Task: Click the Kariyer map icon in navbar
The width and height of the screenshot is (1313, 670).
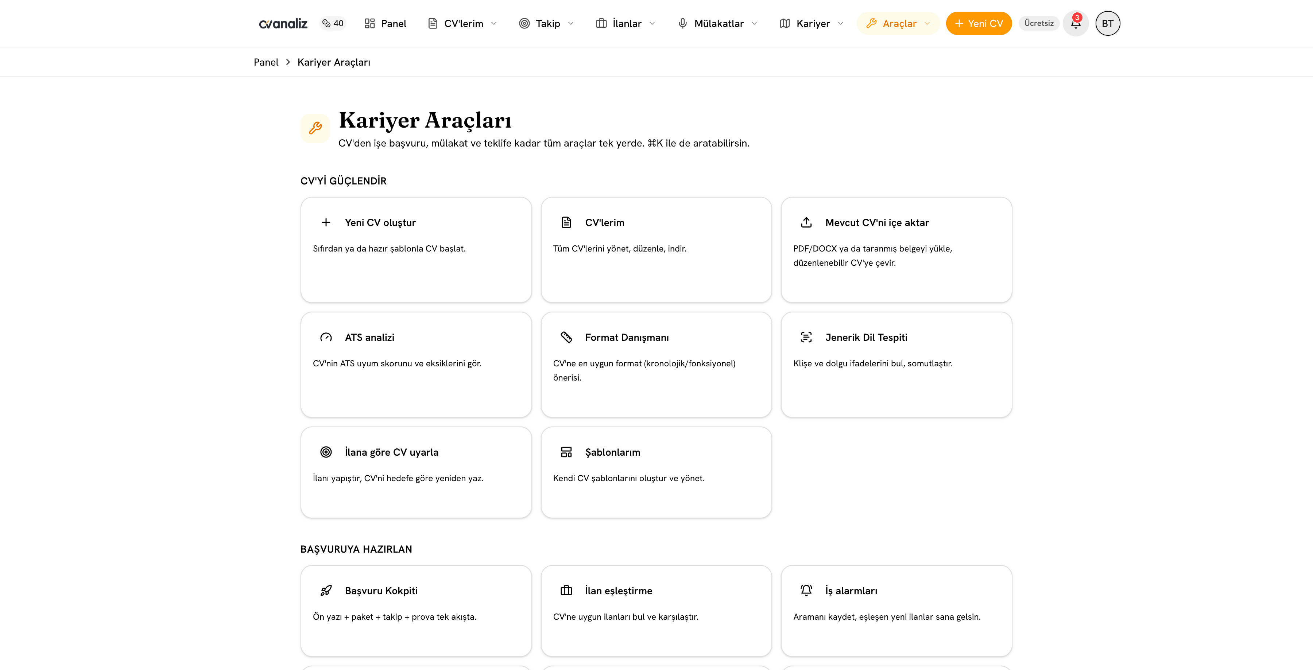Action: [x=785, y=23]
